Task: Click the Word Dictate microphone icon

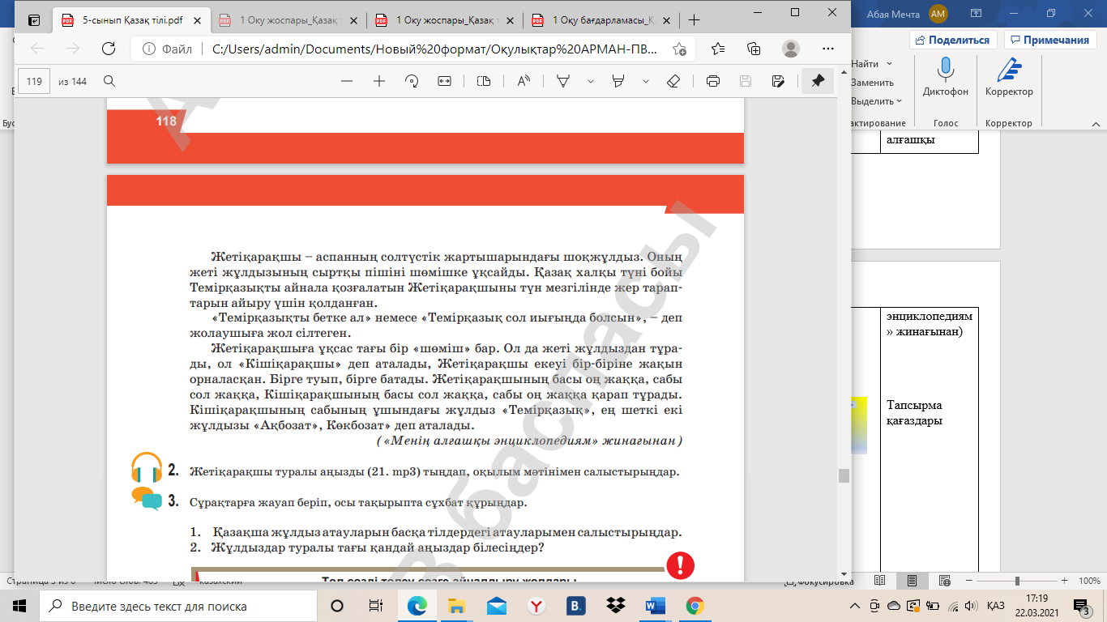Action: (x=945, y=70)
